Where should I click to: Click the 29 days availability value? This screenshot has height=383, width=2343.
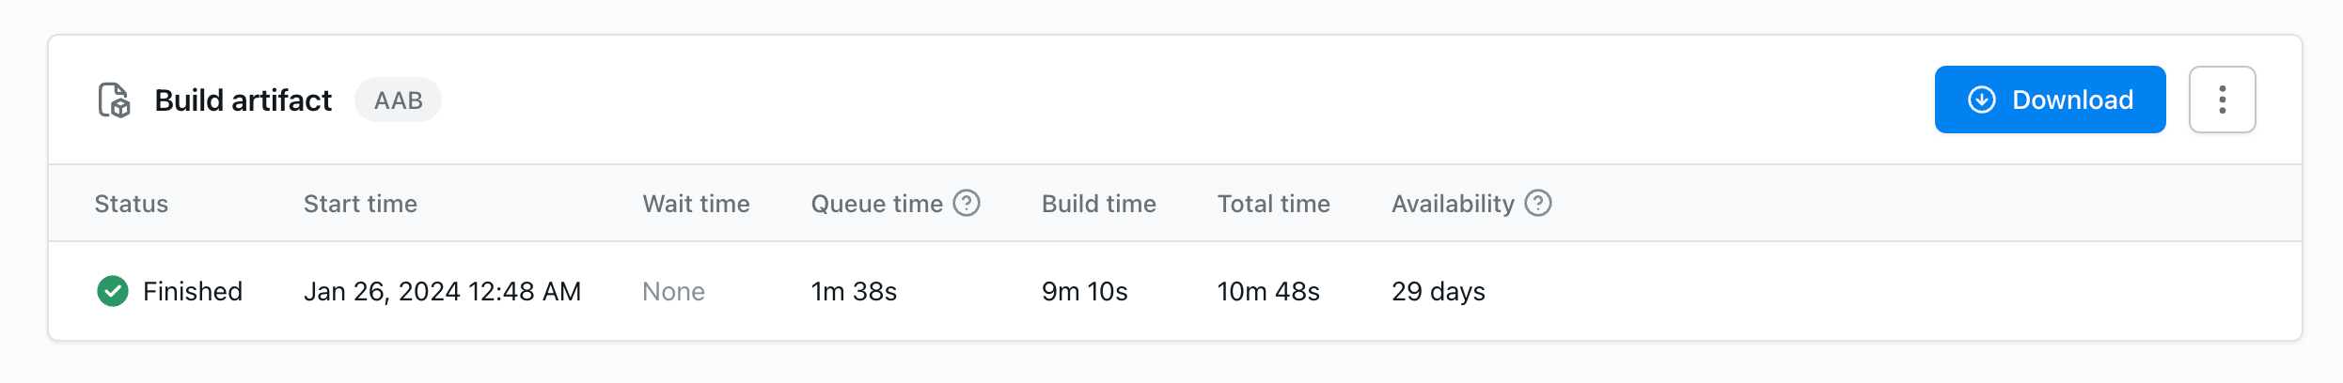pos(1438,291)
